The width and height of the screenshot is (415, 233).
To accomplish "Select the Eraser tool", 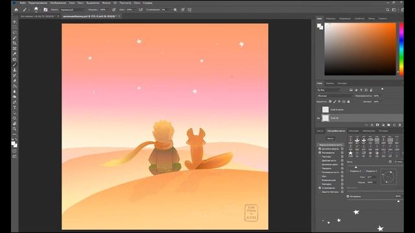I will 14,81.
